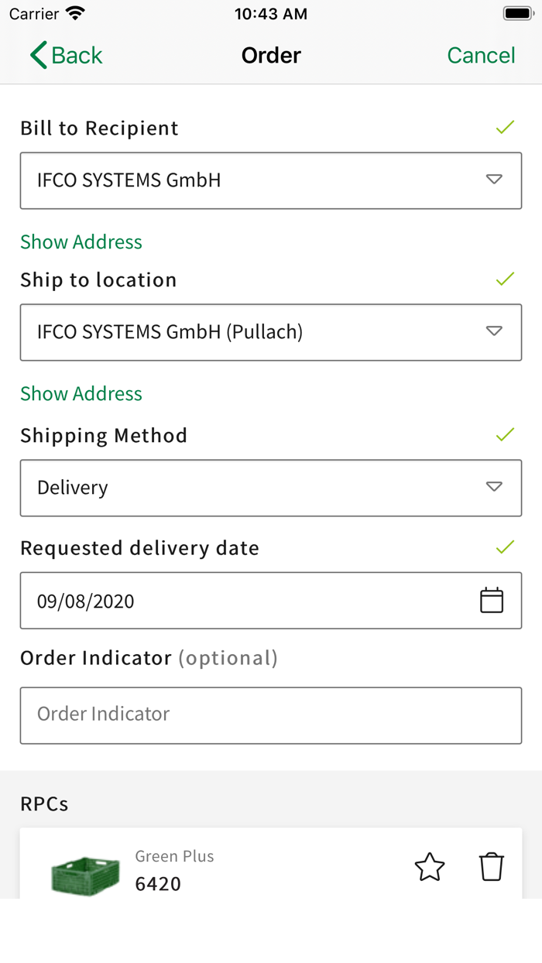This screenshot has height=963, width=542.
Task: Open the Shipping Method dropdown showing Delivery
Action: pyautogui.click(x=494, y=488)
